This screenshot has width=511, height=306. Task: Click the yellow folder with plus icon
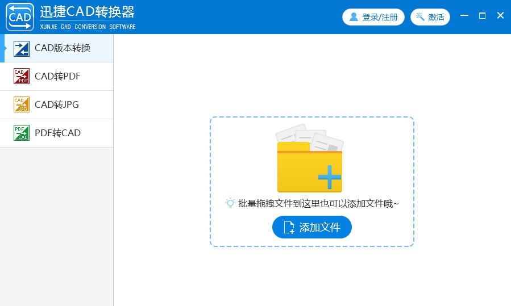click(x=310, y=158)
